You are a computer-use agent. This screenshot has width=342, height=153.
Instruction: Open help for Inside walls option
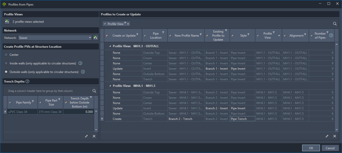[80, 63]
